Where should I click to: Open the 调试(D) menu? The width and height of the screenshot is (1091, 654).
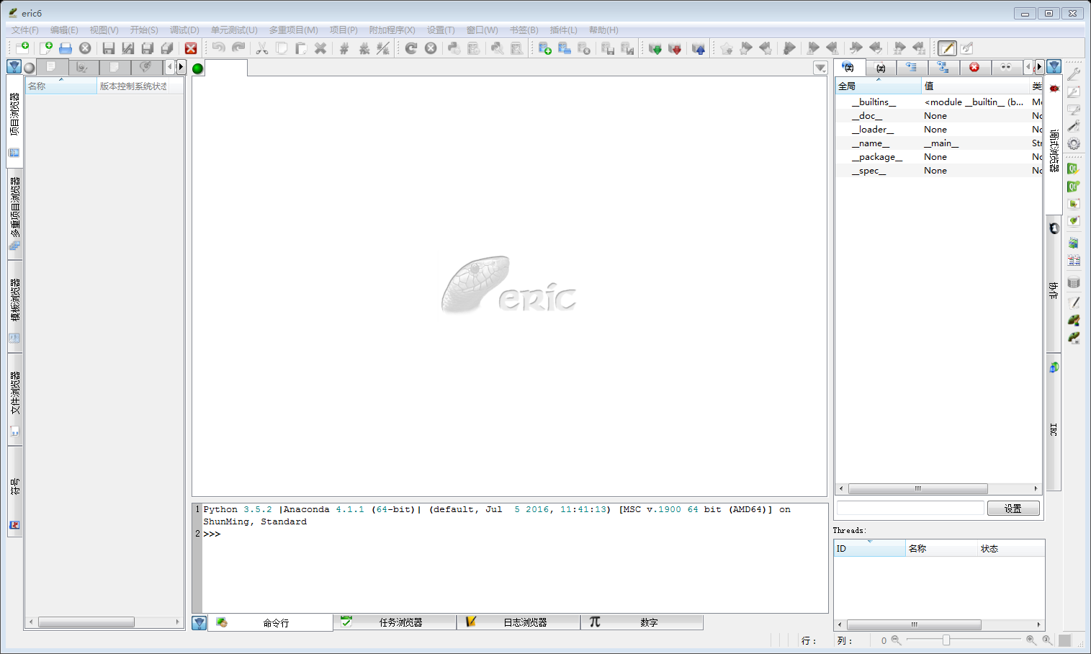coord(184,30)
